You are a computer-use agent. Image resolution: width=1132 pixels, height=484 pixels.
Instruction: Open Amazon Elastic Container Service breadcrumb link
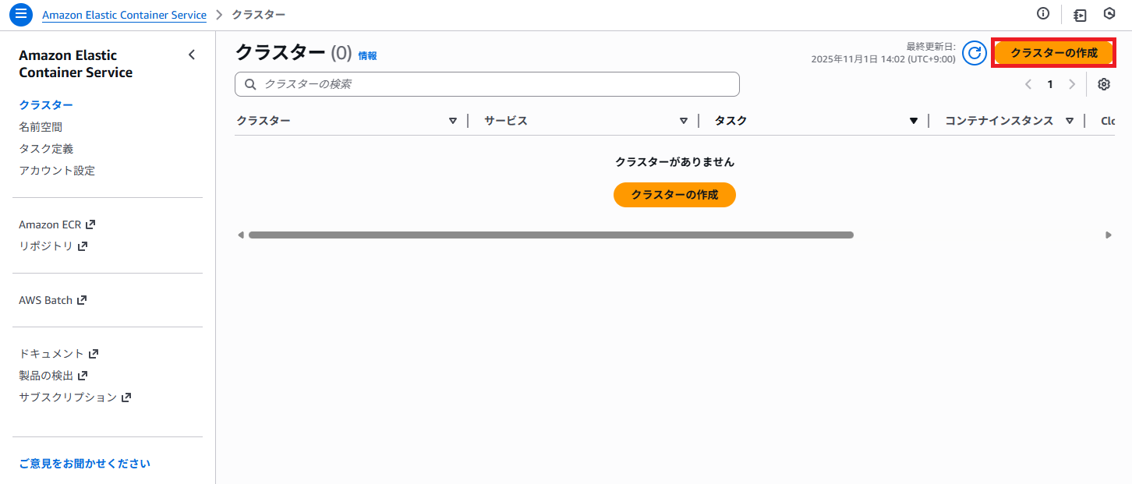[125, 15]
